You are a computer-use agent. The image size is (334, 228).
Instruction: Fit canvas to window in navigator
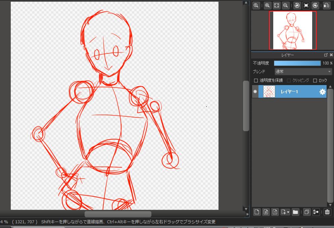(277, 5)
